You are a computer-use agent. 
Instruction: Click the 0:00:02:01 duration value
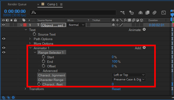(x=157, y=25)
